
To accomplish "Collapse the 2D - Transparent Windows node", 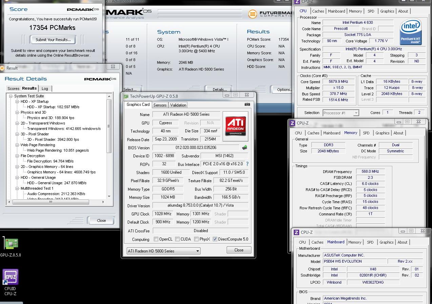I will (x=17, y=123).
